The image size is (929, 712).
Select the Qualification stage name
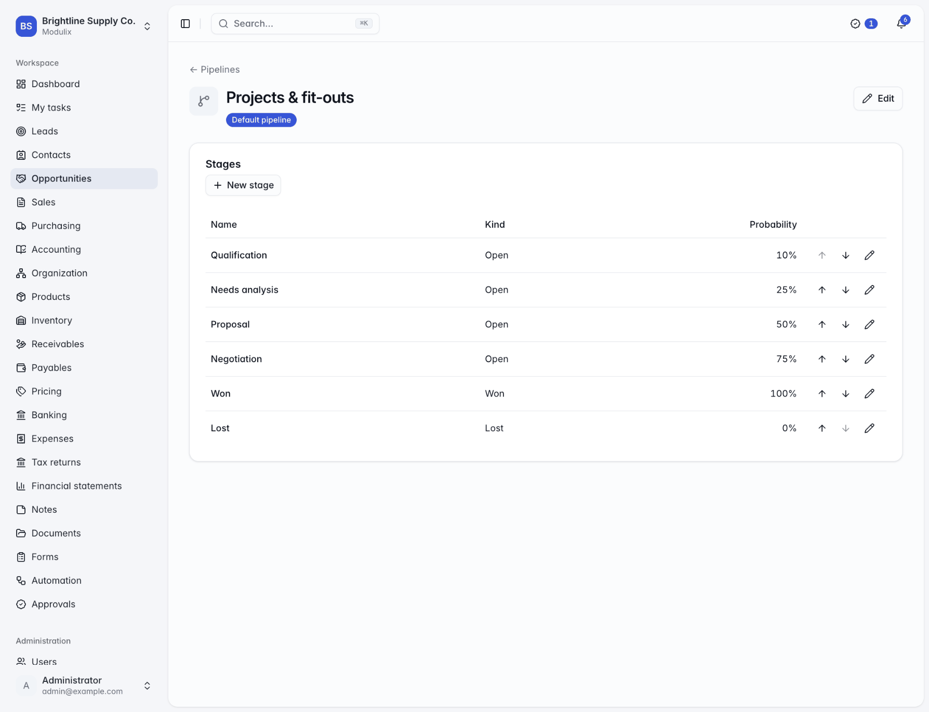click(239, 255)
